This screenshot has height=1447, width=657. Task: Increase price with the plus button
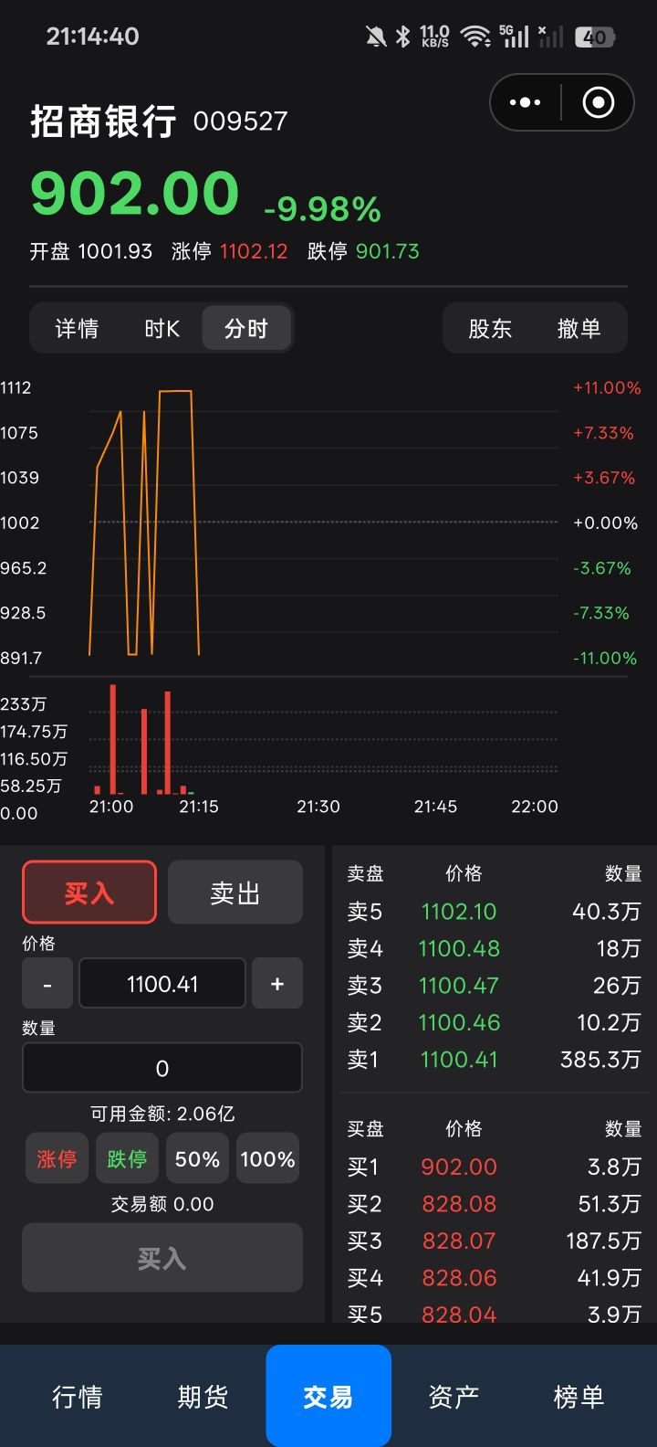point(277,984)
